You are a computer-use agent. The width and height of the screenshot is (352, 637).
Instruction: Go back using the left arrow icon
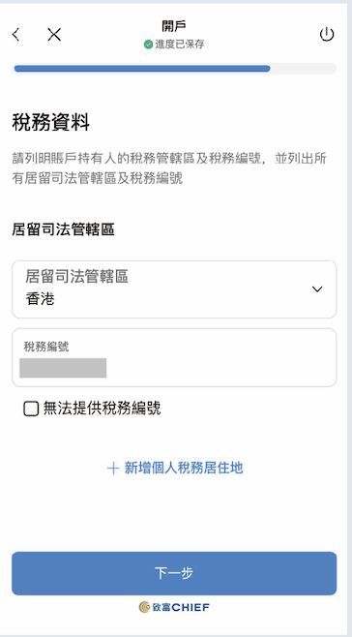click(x=15, y=35)
